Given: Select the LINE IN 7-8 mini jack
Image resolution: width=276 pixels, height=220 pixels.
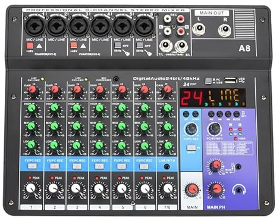Looking at the screenshot, I should click(167, 166).
